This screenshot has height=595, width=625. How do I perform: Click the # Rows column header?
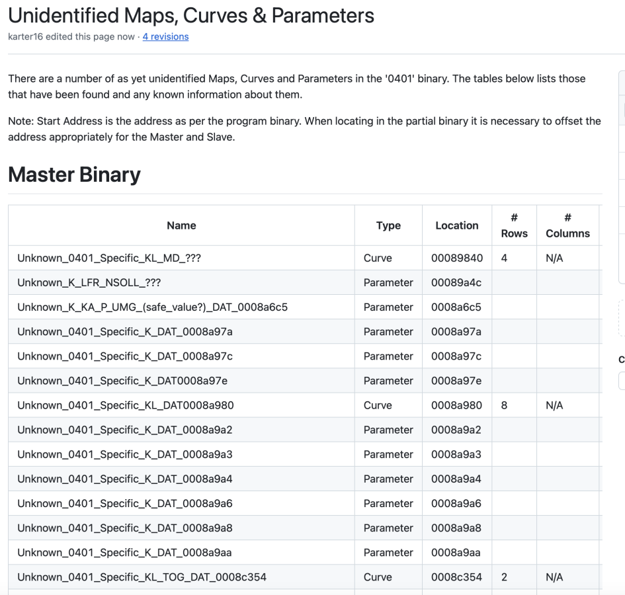(514, 225)
